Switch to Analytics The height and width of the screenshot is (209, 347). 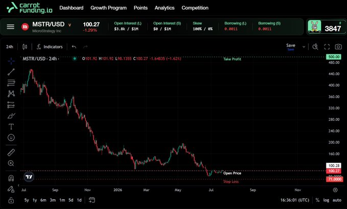[165, 8]
